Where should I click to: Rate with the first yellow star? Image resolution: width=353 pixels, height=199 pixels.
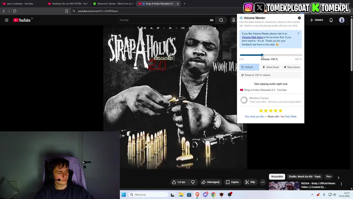(x=261, y=111)
